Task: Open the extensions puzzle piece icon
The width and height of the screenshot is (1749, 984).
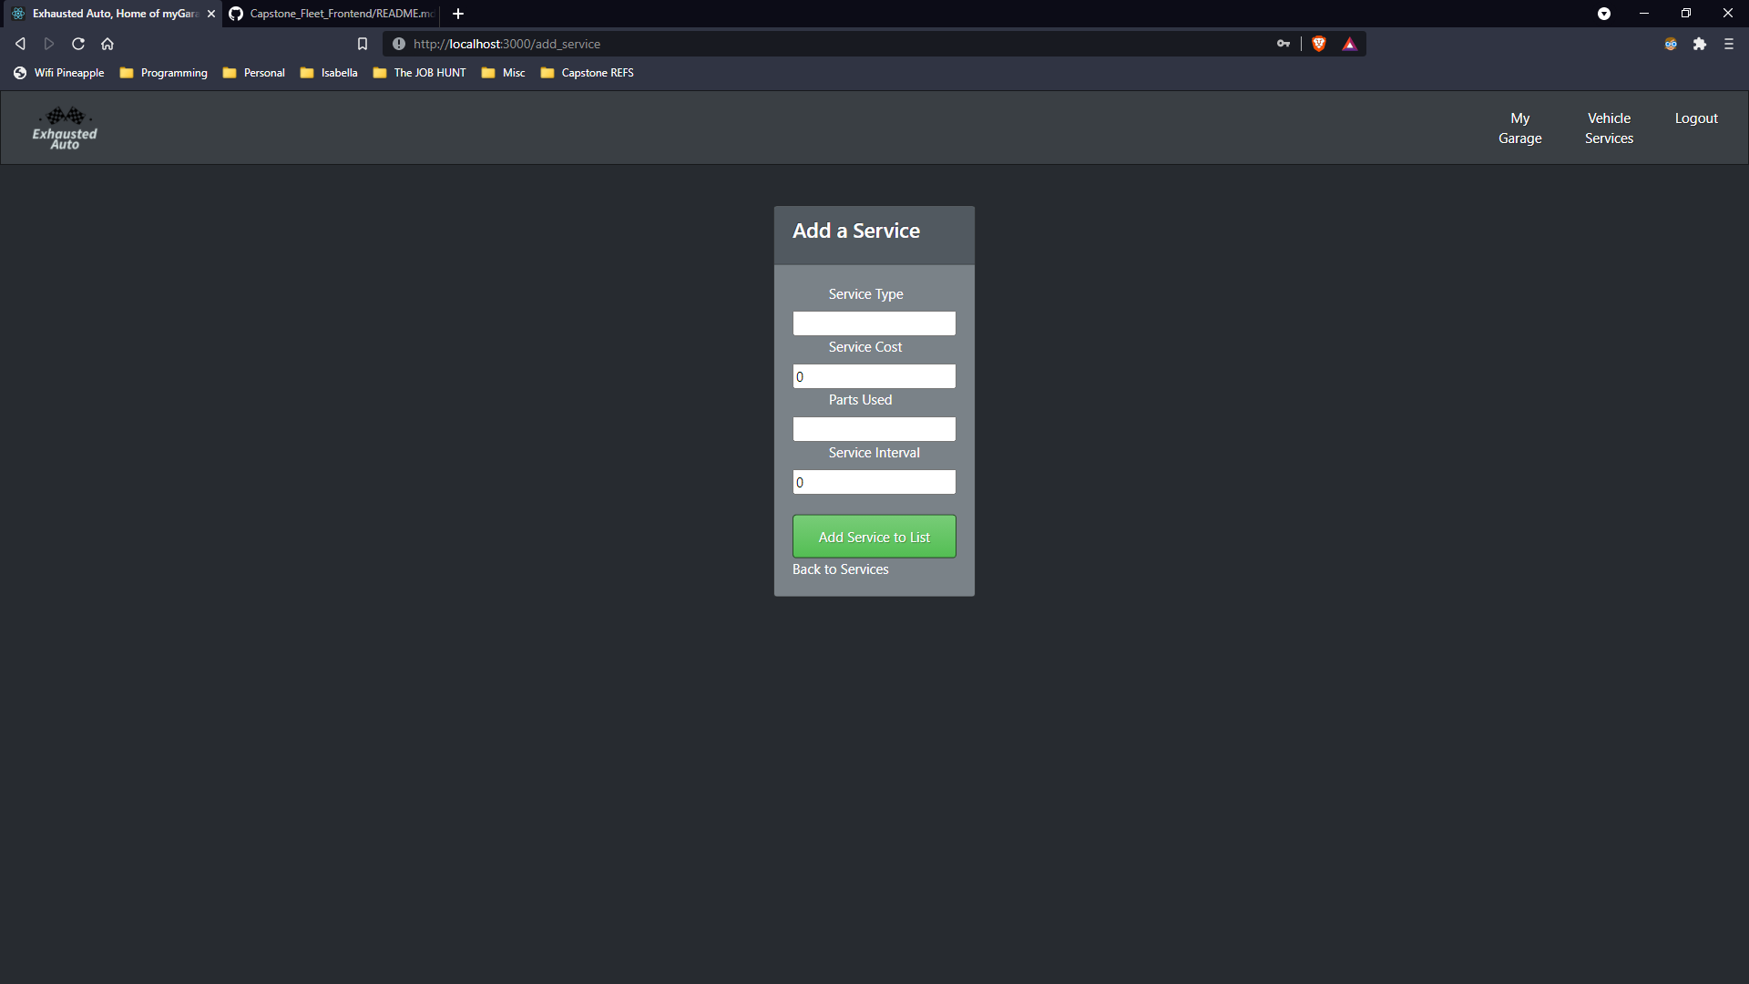Action: click(1700, 43)
